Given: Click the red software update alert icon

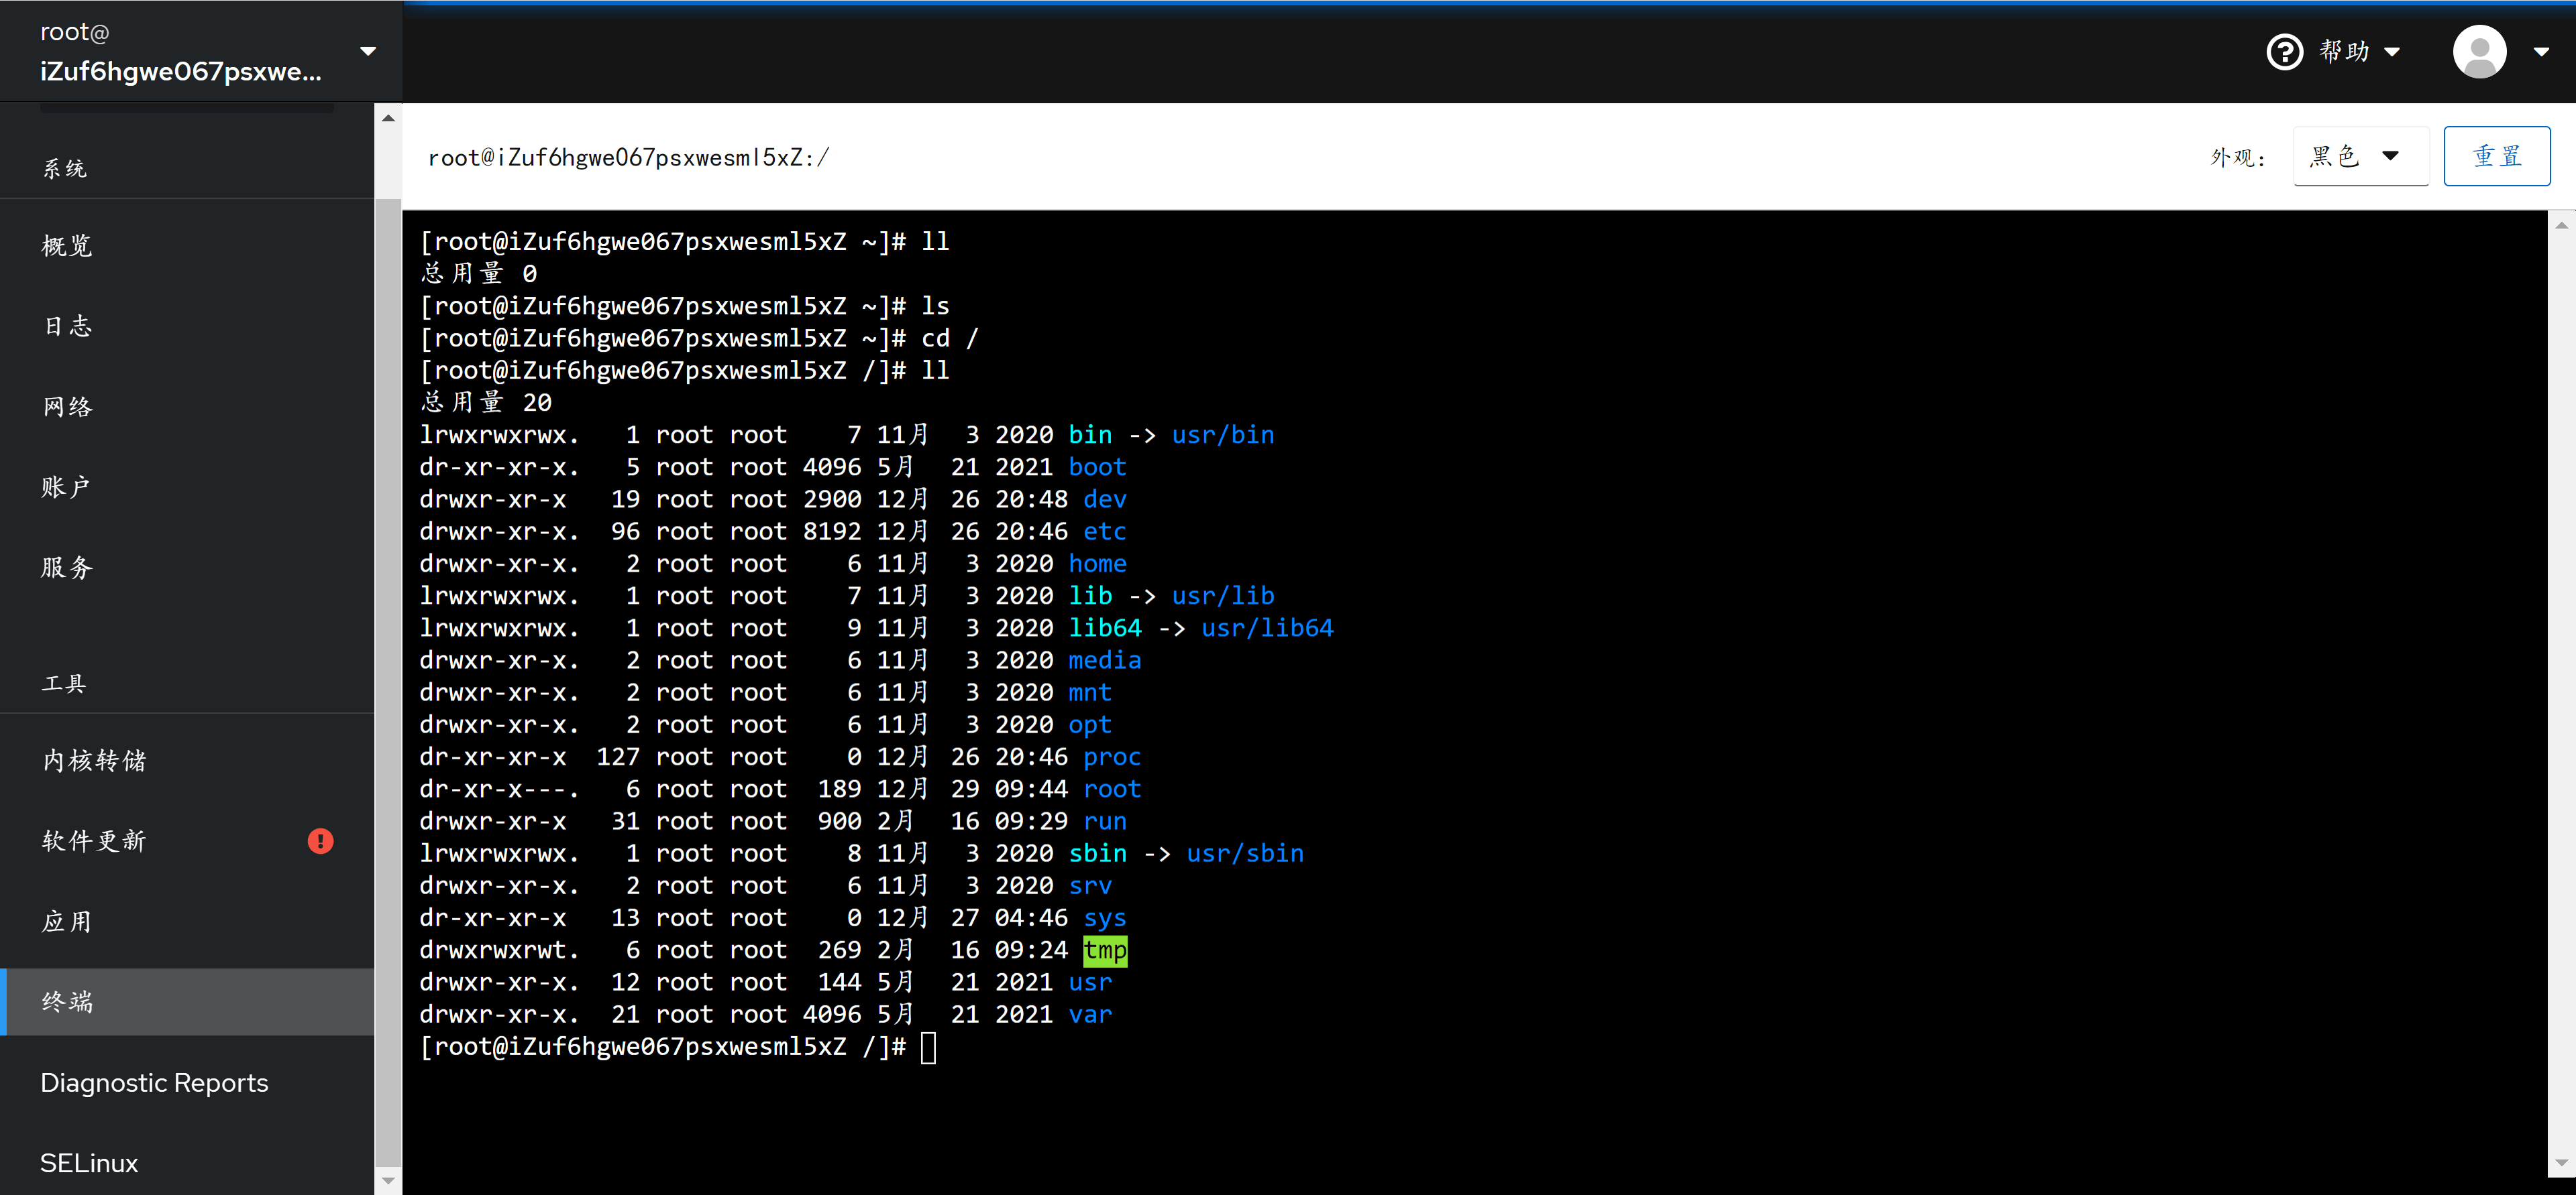Looking at the screenshot, I should point(320,840).
